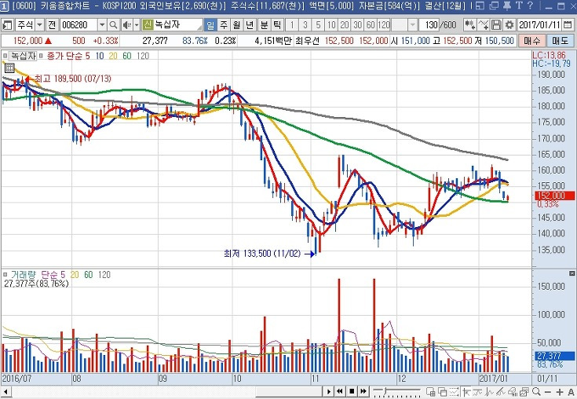Viewport: 577px width, 399px height.
Task: Open the window layout icon in title bar
Action: point(480,5)
